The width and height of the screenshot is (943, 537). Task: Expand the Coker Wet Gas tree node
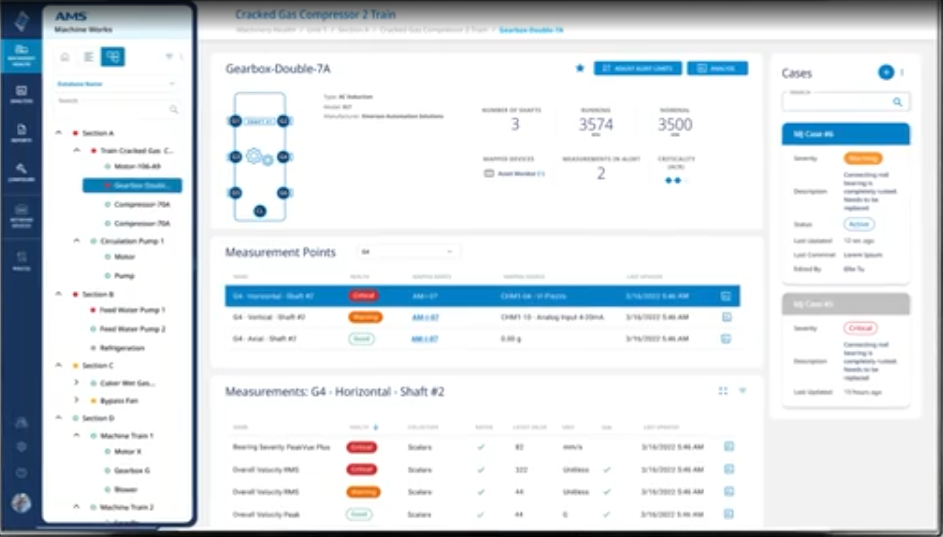(x=77, y=383)
